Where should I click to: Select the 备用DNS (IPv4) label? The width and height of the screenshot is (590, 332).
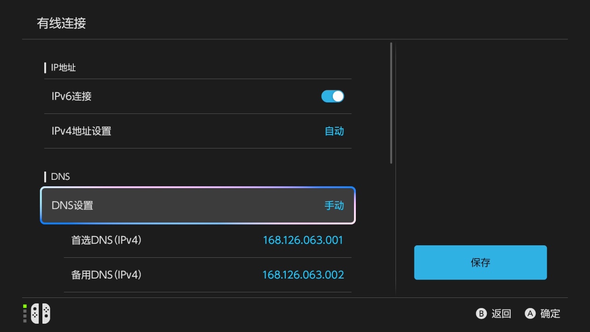coord(106,275)
